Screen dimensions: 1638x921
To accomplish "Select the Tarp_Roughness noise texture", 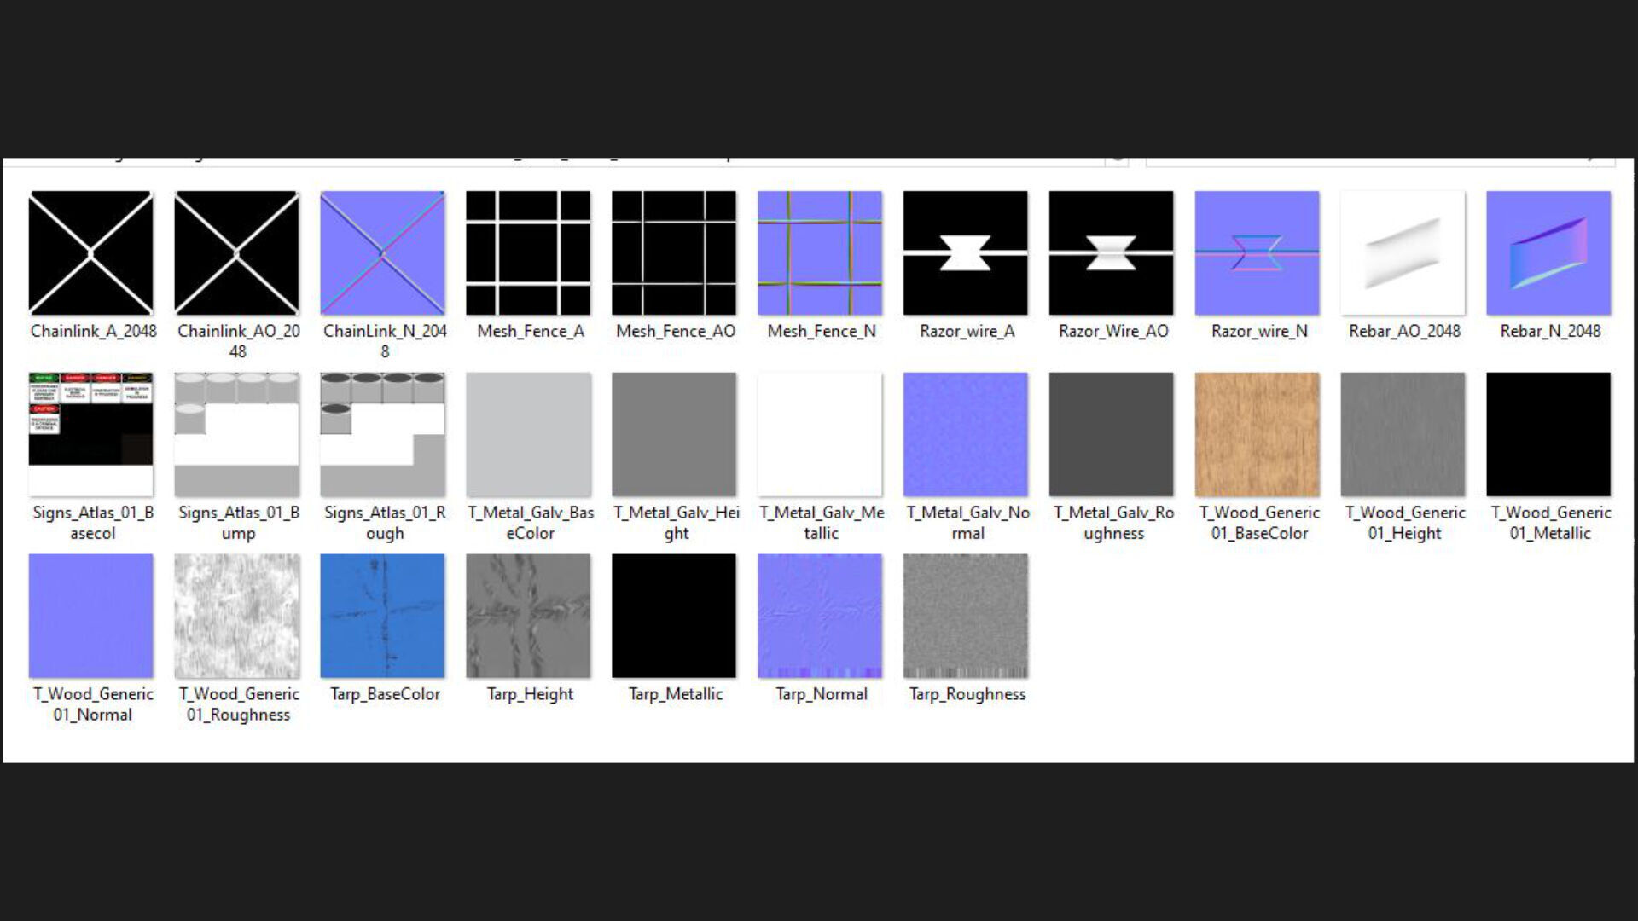I will click(966, 616).
